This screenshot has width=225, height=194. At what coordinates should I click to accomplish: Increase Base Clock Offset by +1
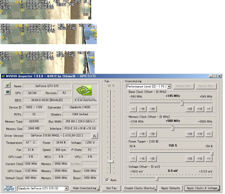click(209, 109)
